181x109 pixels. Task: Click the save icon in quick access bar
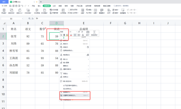10,6
